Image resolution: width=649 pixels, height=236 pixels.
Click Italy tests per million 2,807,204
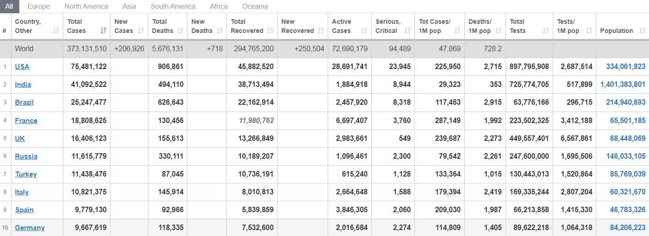[577, 192]
